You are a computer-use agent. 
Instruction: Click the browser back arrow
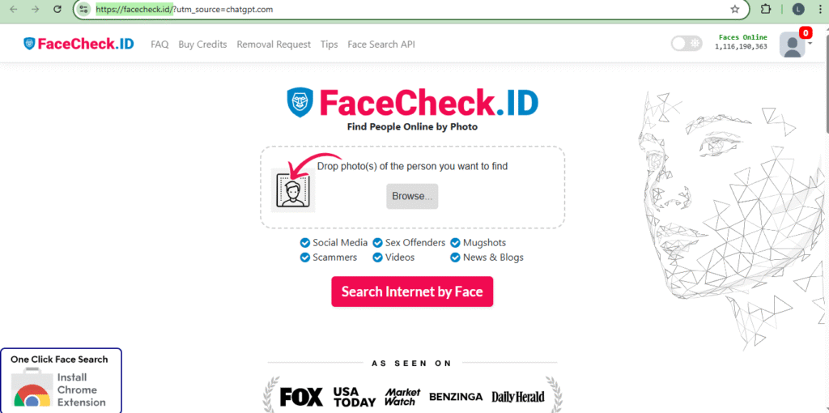(15, 9)
